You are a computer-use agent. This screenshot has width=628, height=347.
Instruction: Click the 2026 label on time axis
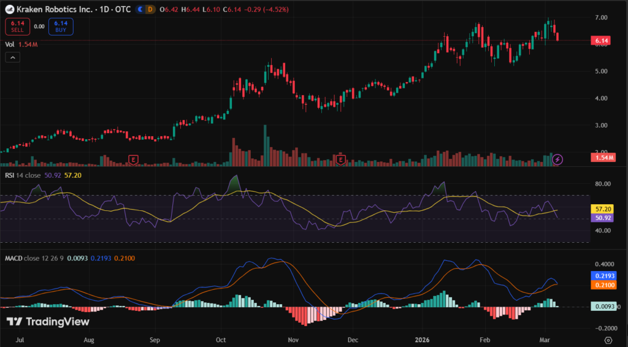422,339
